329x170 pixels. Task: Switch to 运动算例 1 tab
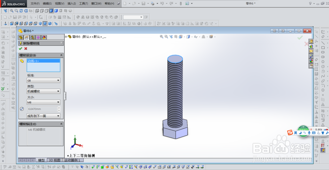click(x=73, y=160)
